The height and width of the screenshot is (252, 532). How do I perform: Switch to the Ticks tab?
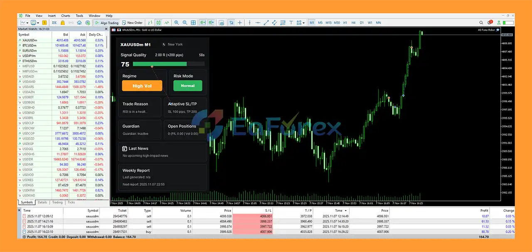pos(71,202)
